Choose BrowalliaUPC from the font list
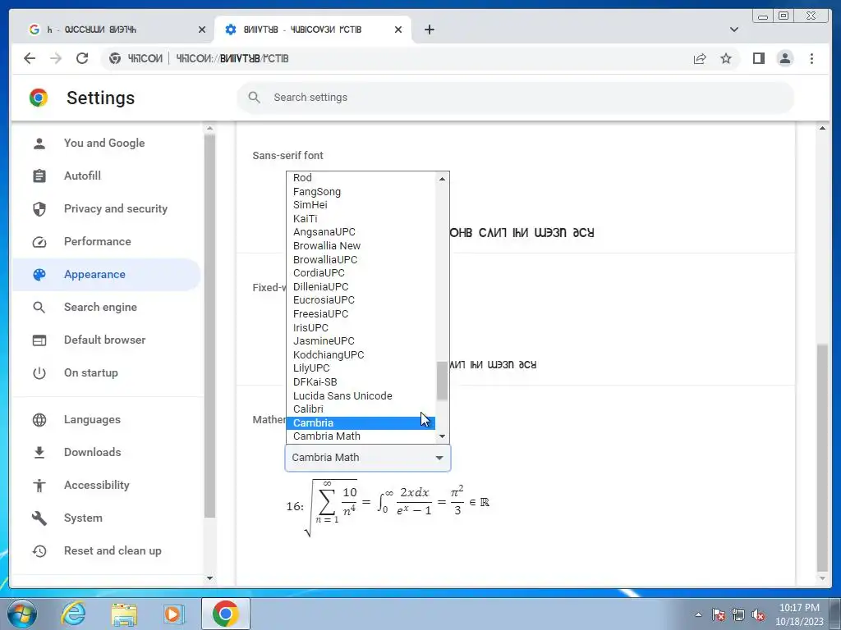The width and height of the screenshot is (841, 630). pyautogui.click(x=361, y=259)
